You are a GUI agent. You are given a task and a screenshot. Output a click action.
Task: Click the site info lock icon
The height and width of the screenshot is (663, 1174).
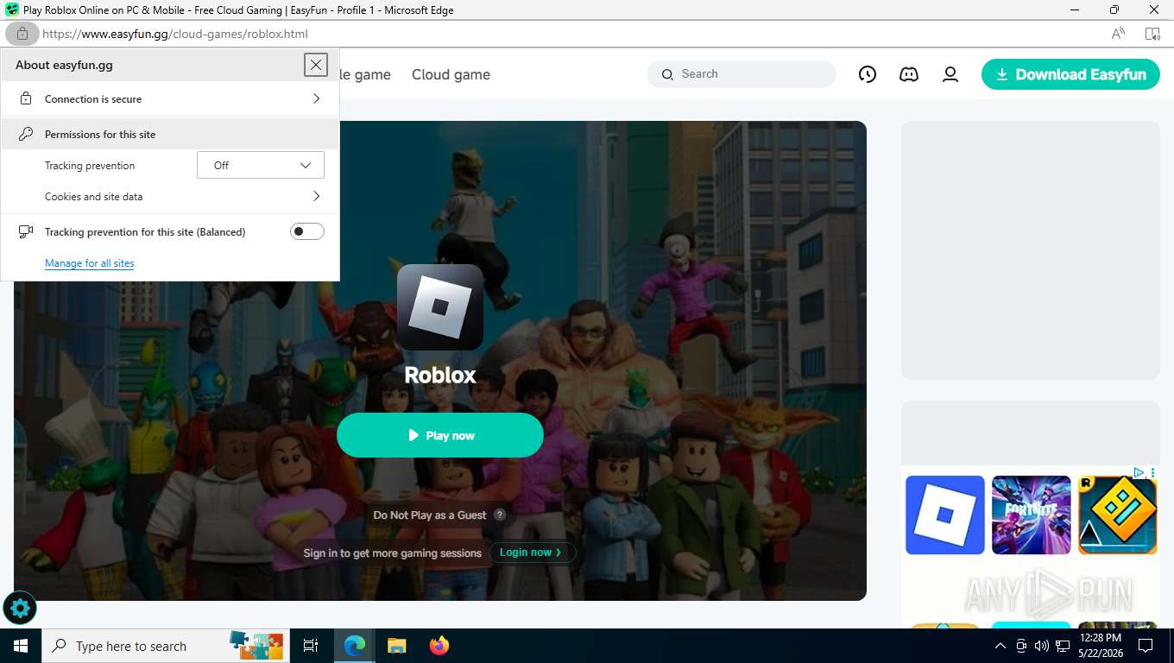pyautogui.click(x=22, y=34)
